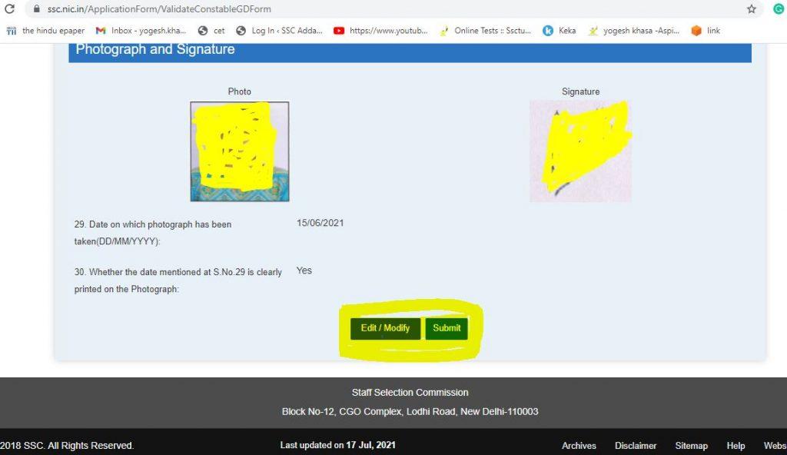787x455 pixels.
Task: Open the Online Tests Ssctu bookmark
Action: 485,31
